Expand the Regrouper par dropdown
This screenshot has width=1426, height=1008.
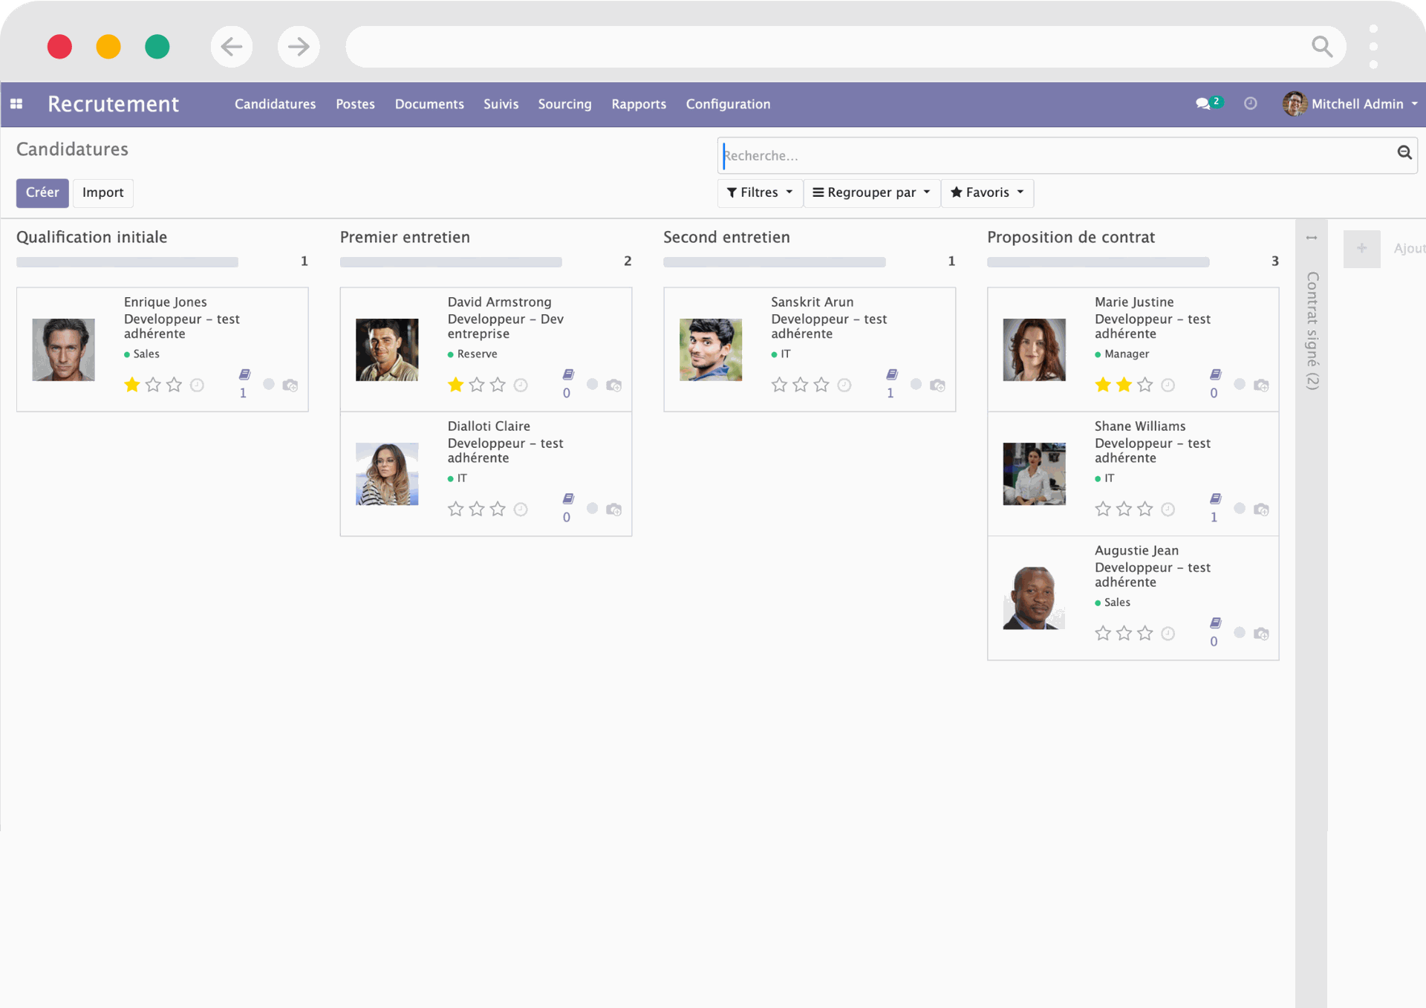pyautogui.click(x=871, y=192)
